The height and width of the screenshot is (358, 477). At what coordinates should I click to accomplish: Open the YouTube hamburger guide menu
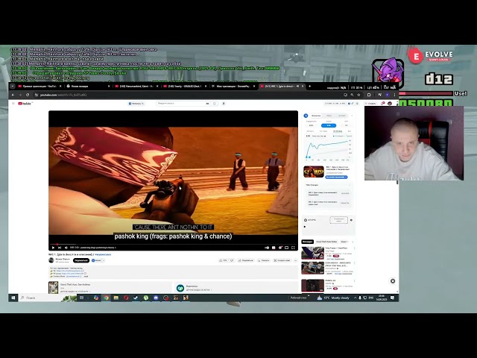[x=13, y=104]
